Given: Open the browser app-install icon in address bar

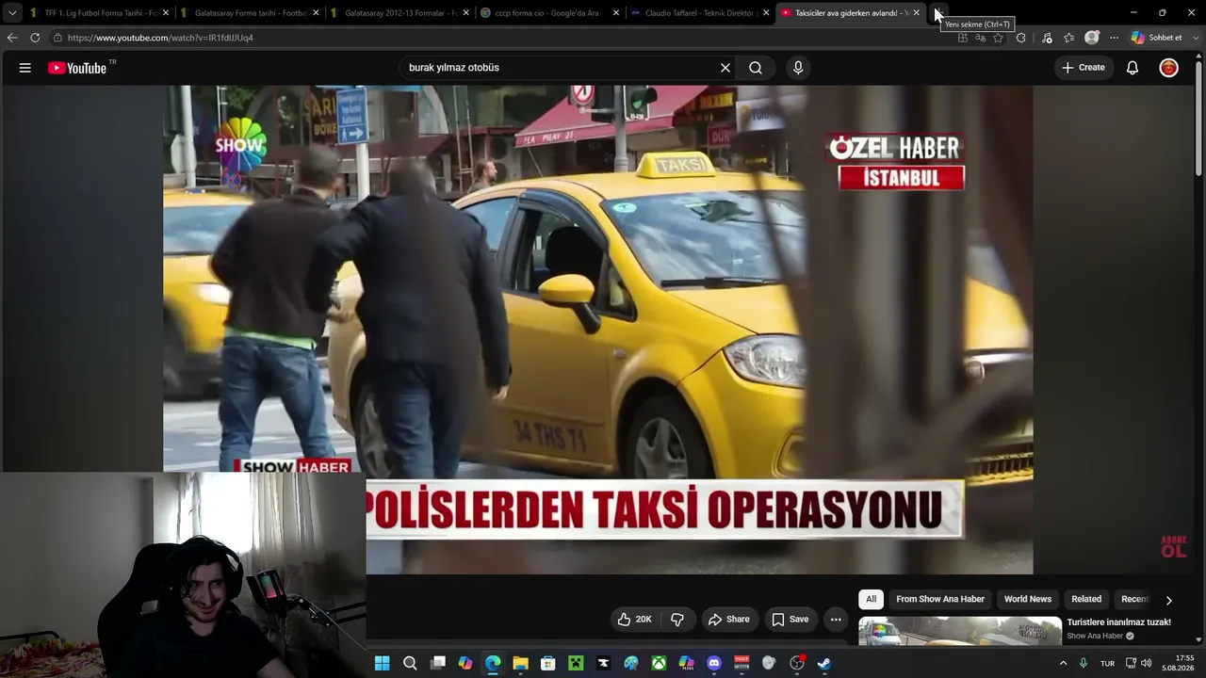Looking at the screenshot, I should [962, 38].
